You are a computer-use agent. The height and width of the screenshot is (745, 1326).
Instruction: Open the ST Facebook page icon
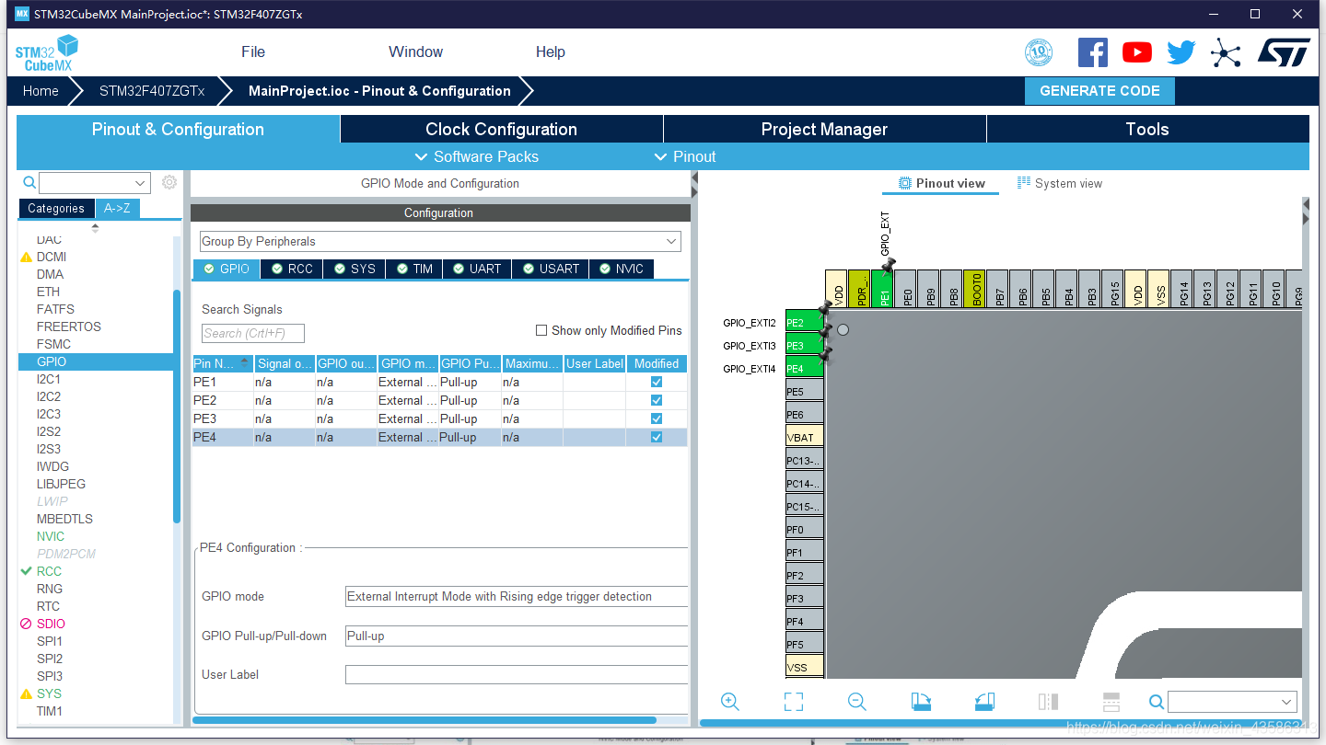[x=1093, y=52]
